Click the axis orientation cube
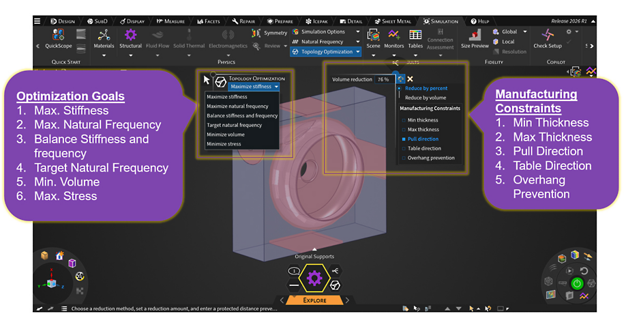This screenshot has width=624, height=327. [51, 283]
